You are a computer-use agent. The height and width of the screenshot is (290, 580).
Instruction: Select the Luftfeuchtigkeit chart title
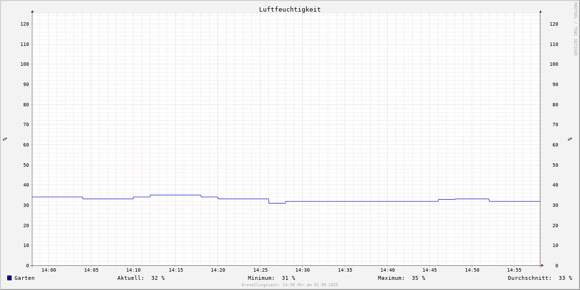coord(290,9)
